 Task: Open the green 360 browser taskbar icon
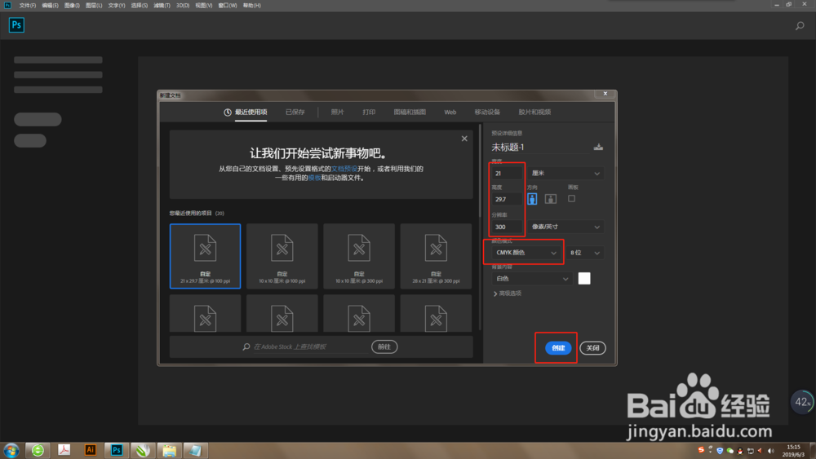coord(38,450)
